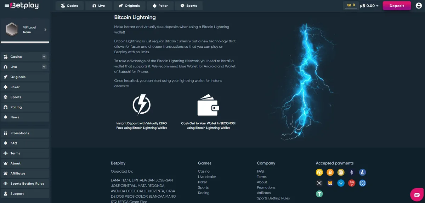
Task: Open footer Casino link under Games
Action: (204, 171)
